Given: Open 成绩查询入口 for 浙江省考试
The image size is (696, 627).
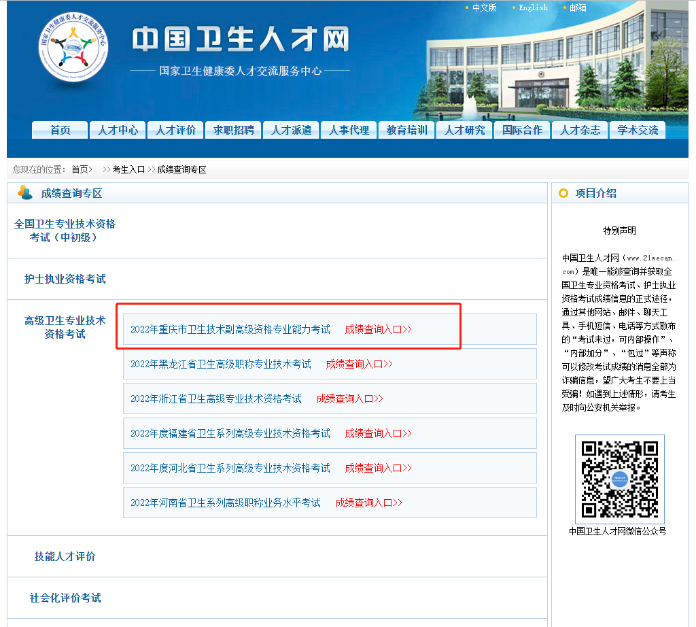Looking at the screenshot, I should pyautogui.click(x=350, y=399).
